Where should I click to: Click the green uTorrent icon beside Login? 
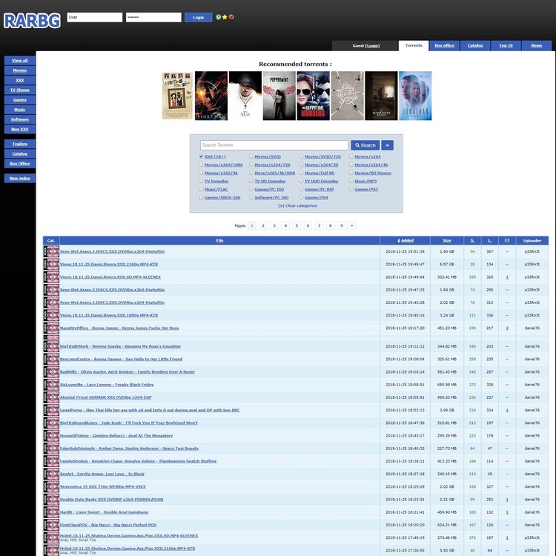[219, 17]
